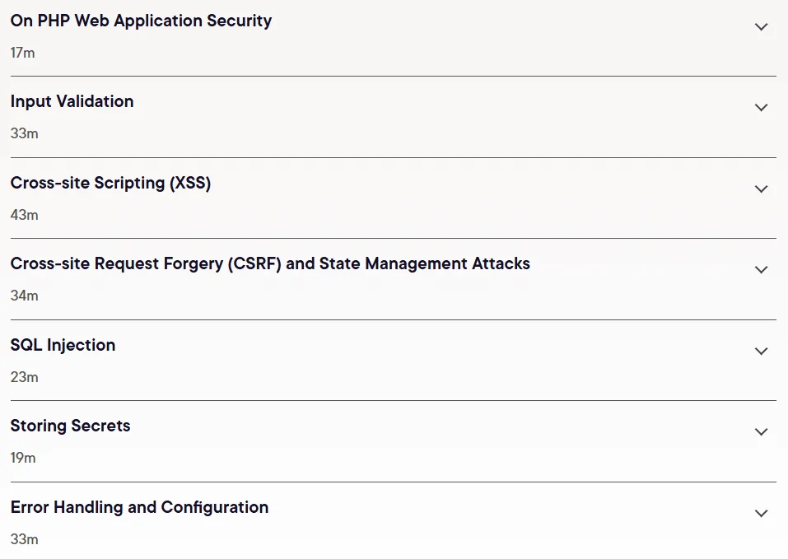Select the Error Handling and Configuration heading

(140, 507)
